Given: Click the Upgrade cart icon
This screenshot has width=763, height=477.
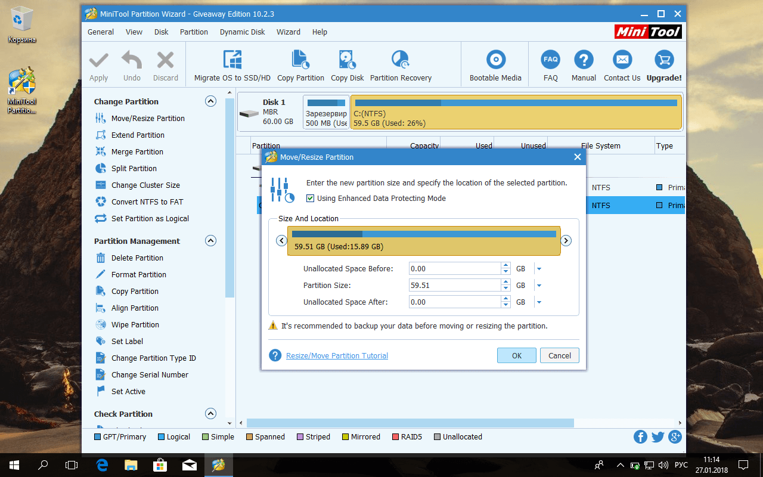Looking at the screenshot, I should (x=664, y=60).
